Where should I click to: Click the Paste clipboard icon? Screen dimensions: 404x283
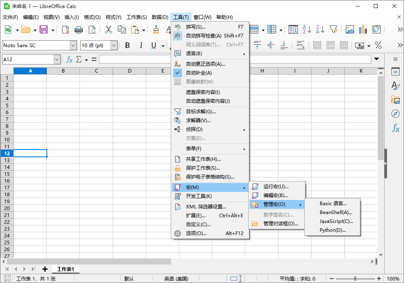135,29
